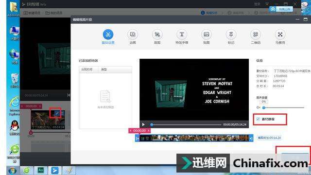Play the preview video

click(x=143, y=124)
